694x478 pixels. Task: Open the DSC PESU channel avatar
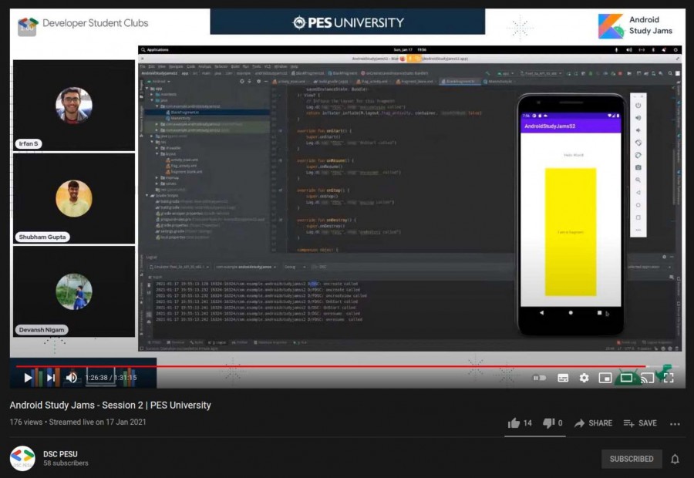[x=22, y=459]
